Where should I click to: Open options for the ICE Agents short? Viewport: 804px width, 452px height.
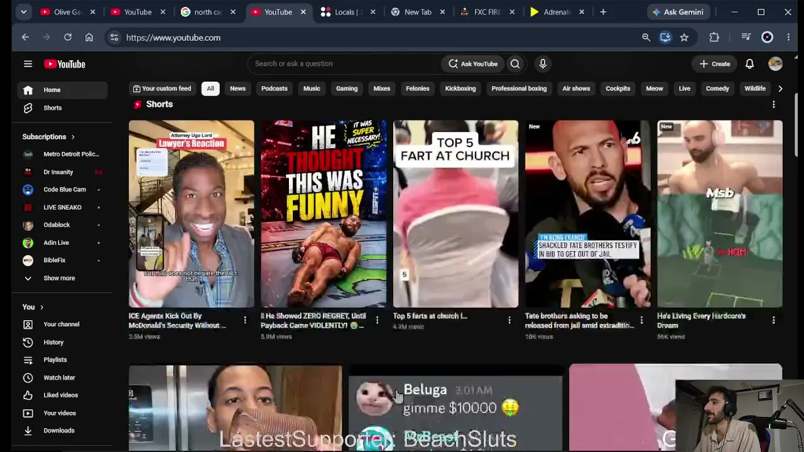[245, 320]
